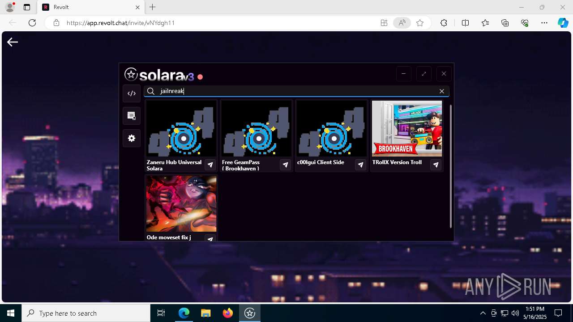This screenshot has width=573, height=322.
Task: Click the red status dot beside Solara logo
Action: coord(200,77)
